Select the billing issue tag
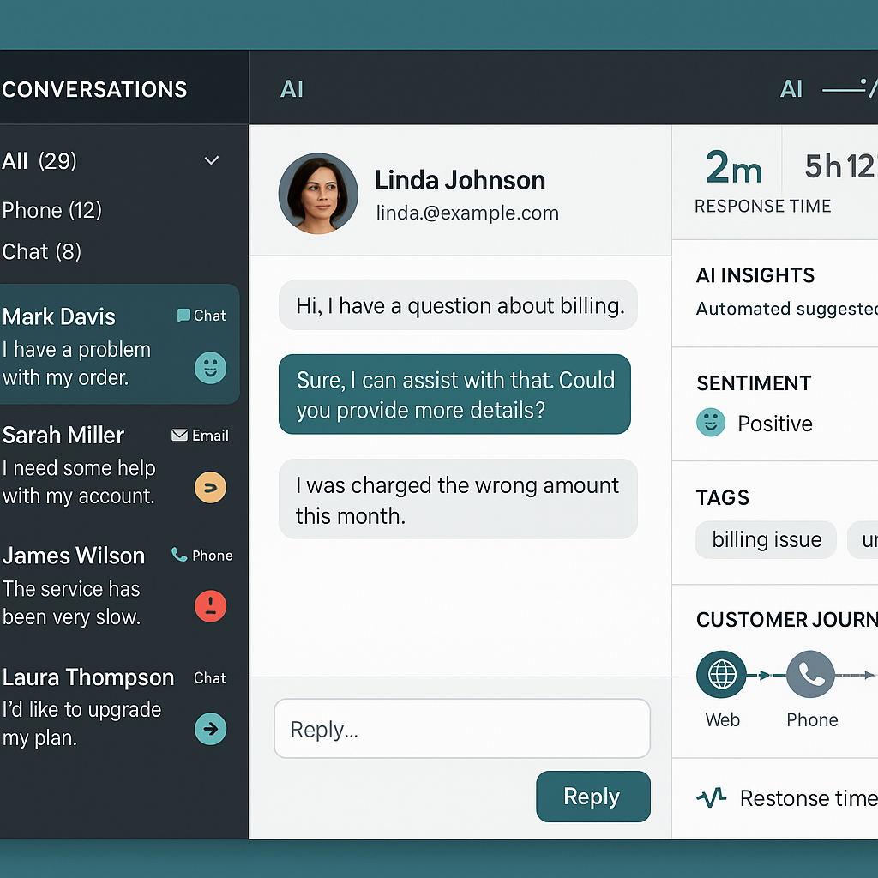 click(766, 539)
